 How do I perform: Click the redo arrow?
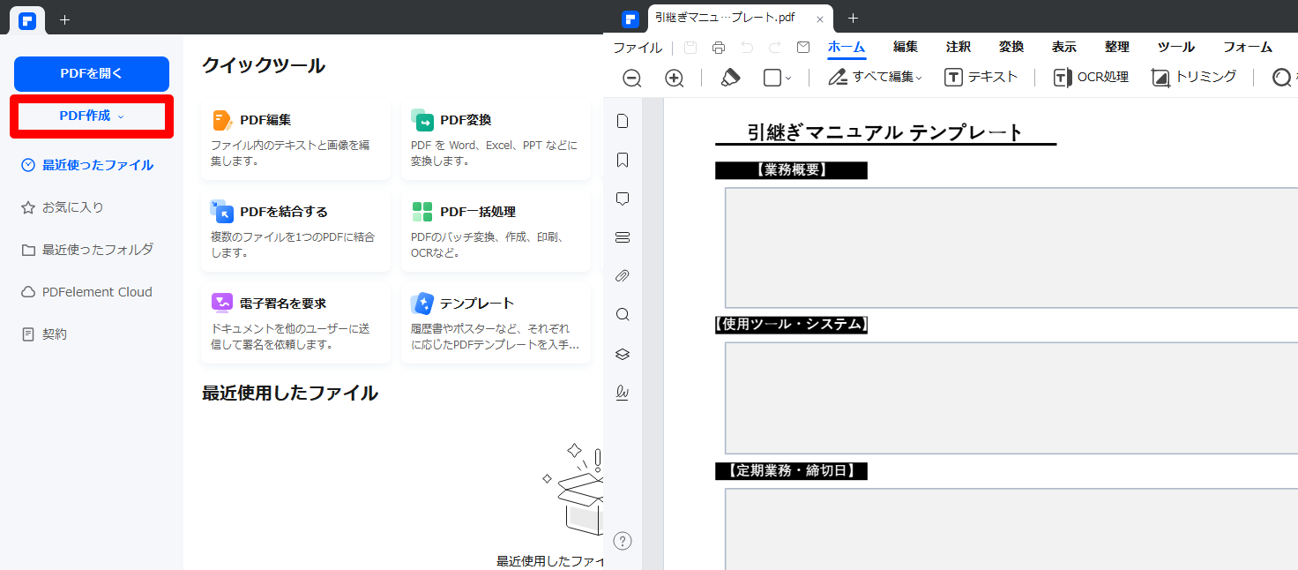(x=775, y=48)
